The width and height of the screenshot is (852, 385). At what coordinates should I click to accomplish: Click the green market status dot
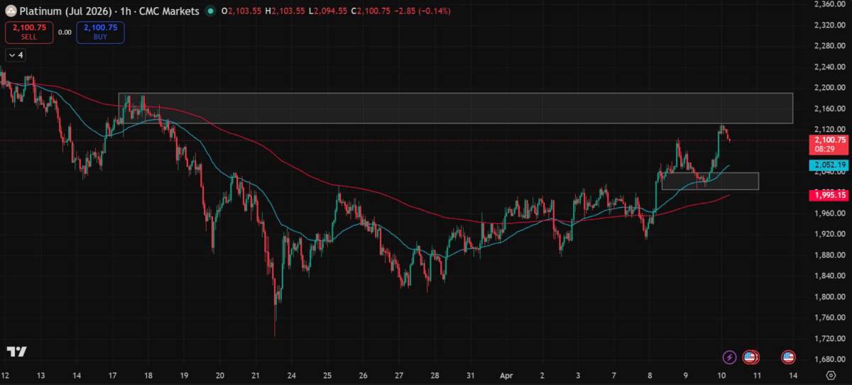click(x=209, y=11)
